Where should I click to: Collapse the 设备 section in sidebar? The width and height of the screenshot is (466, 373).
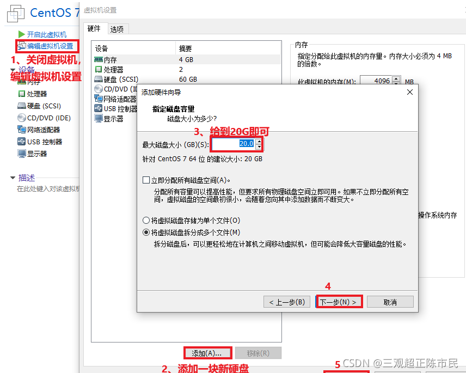13,69
